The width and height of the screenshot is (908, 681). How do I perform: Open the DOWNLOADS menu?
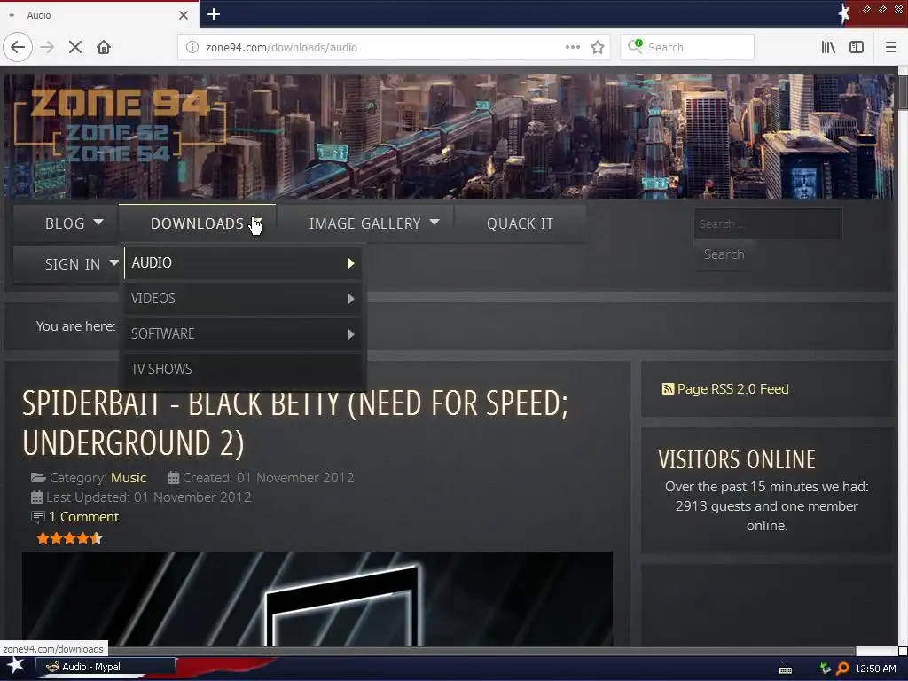pos(197,223)
